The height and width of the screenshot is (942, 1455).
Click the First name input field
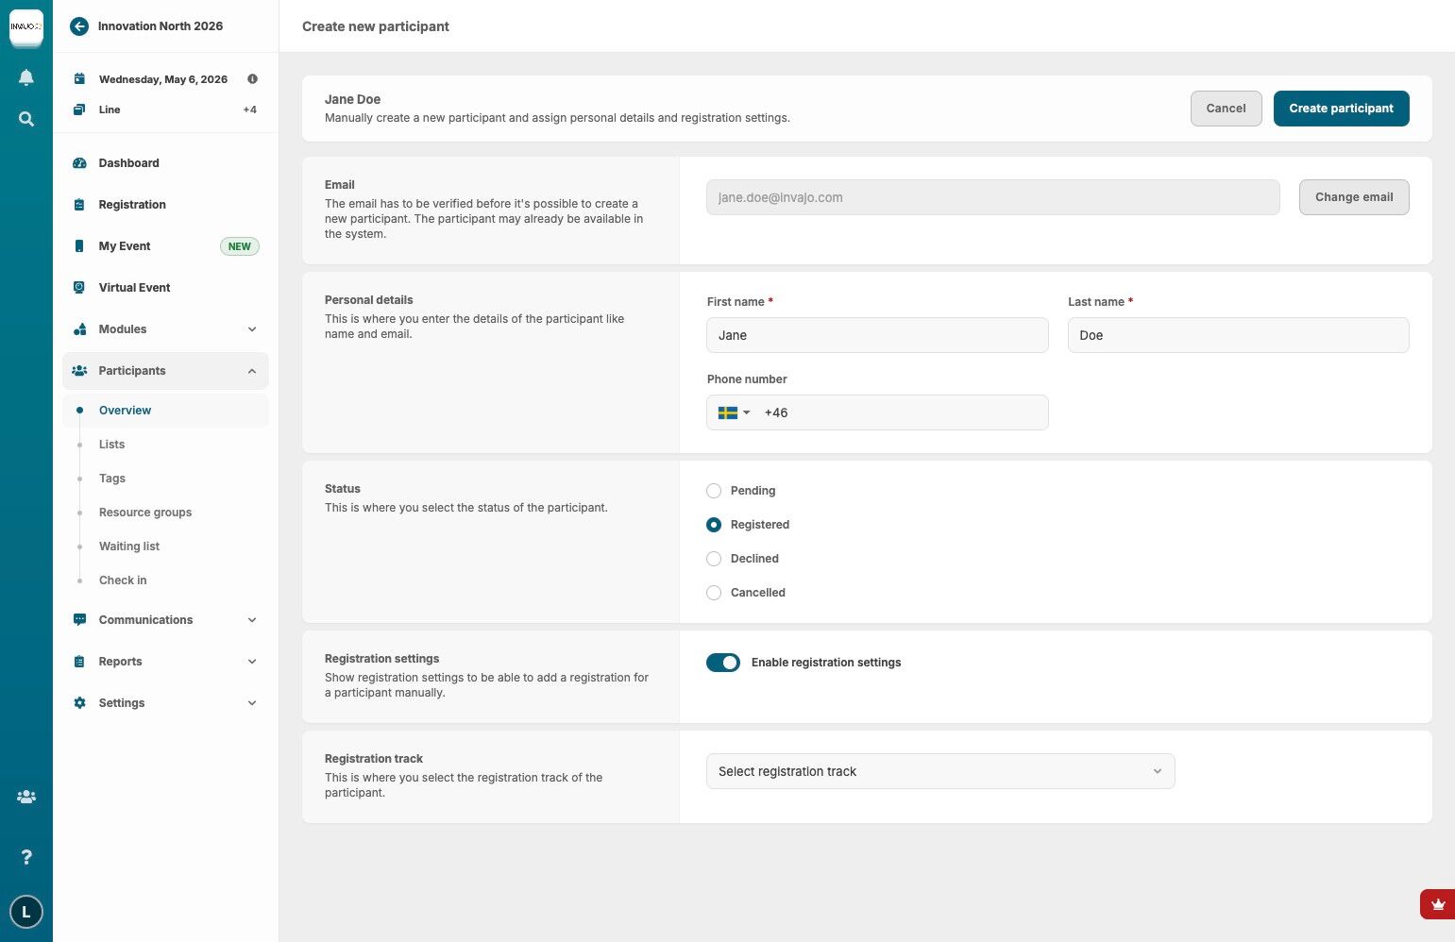point(876,335)
